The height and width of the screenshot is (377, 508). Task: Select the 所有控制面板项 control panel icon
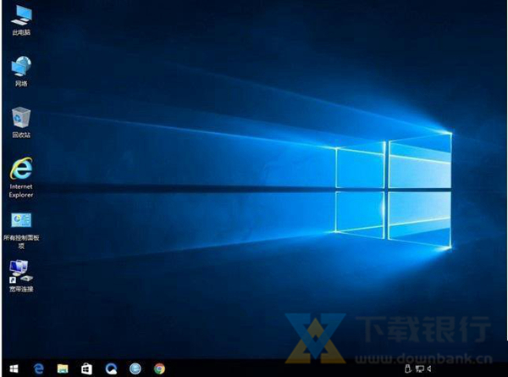coord(21,220)
